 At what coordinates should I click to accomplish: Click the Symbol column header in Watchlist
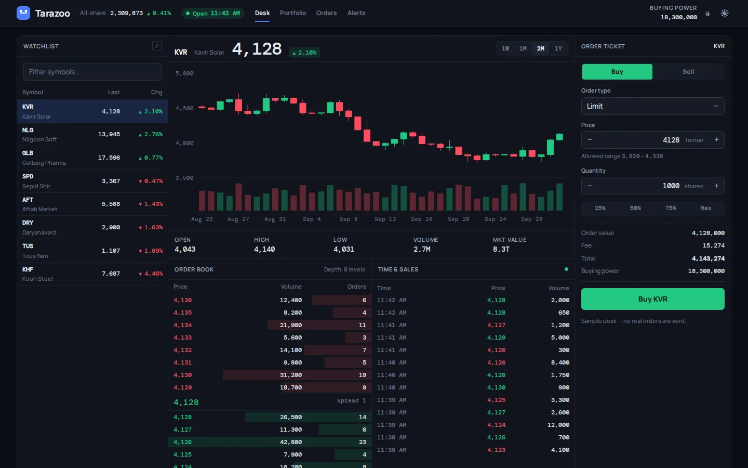click(x=33, y=92)
